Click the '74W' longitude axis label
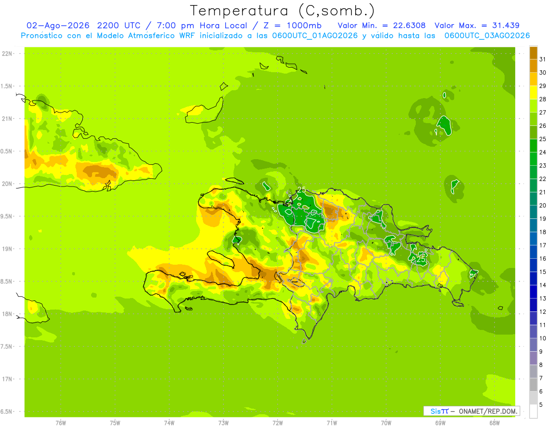 tap(169, 423)
